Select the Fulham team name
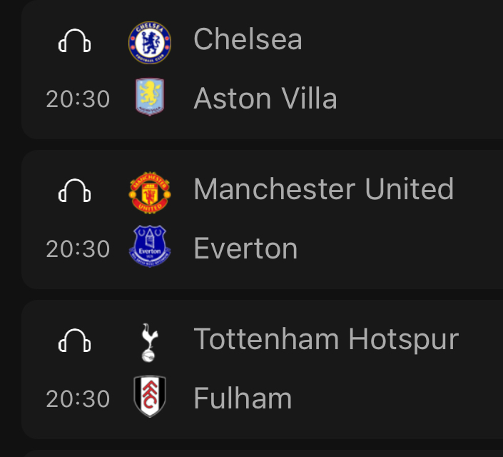 pos(243,398)
